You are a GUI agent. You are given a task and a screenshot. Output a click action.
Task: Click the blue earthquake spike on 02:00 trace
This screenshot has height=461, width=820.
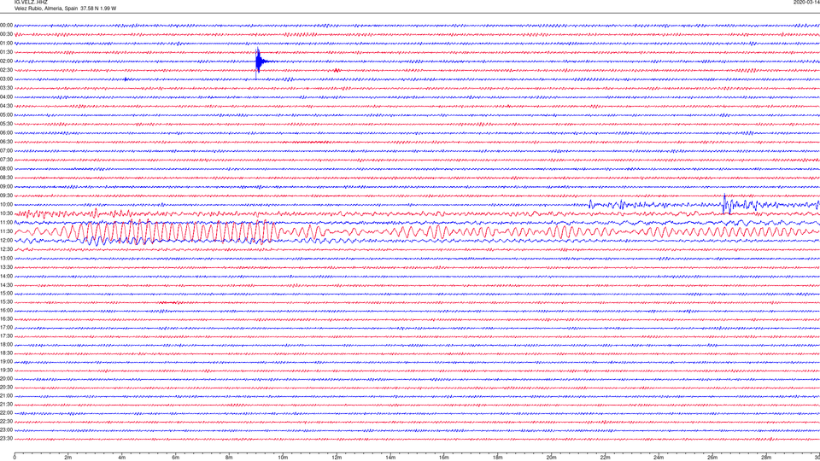coord(258,61)
